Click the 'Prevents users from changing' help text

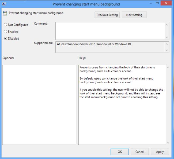[117, 69]
